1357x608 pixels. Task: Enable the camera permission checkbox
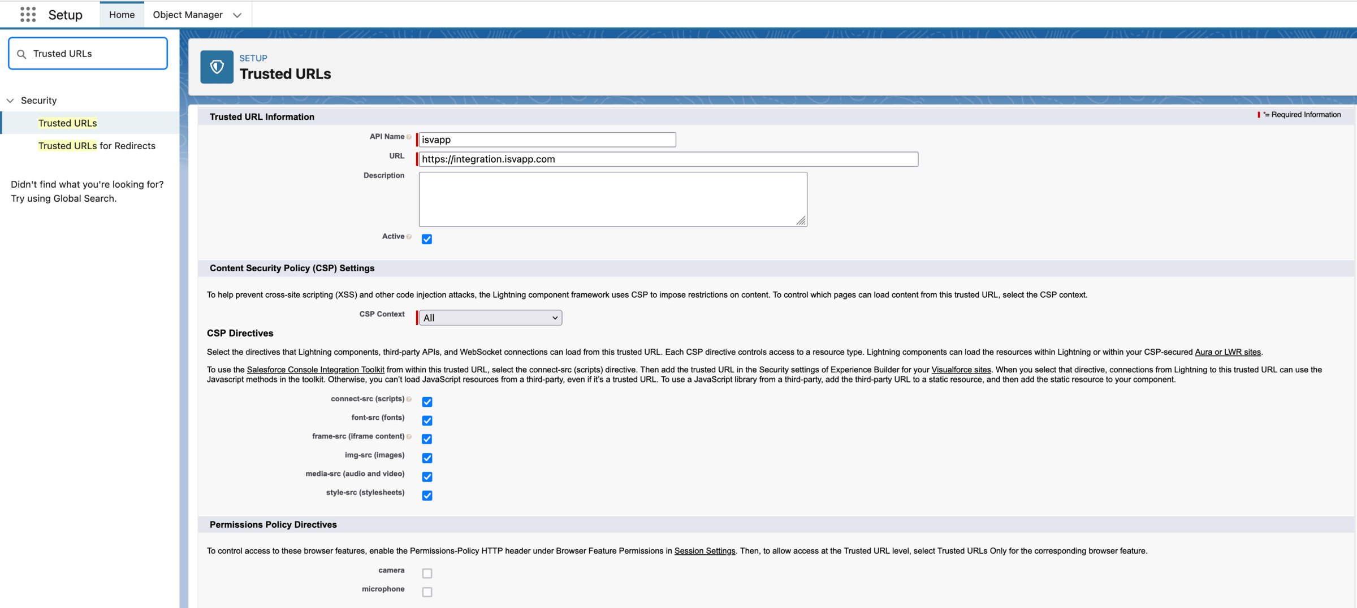[x=427, y=573]
